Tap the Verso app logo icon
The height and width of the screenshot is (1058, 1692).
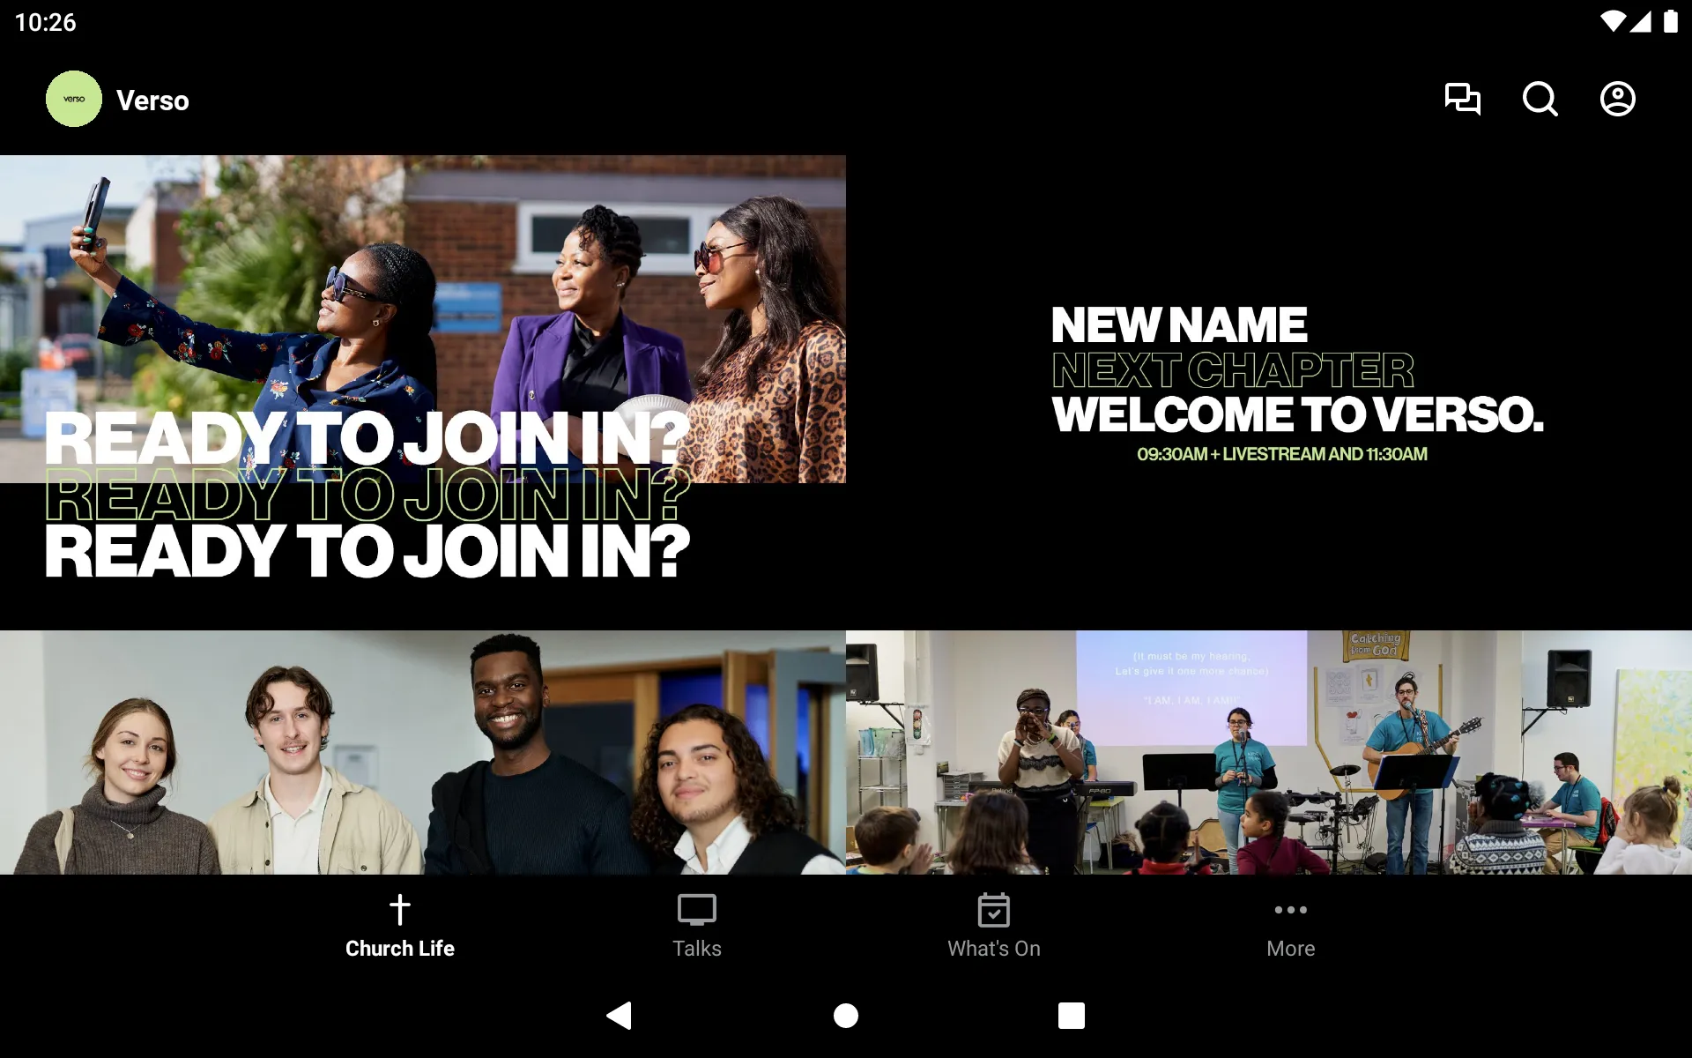point(73,99)
